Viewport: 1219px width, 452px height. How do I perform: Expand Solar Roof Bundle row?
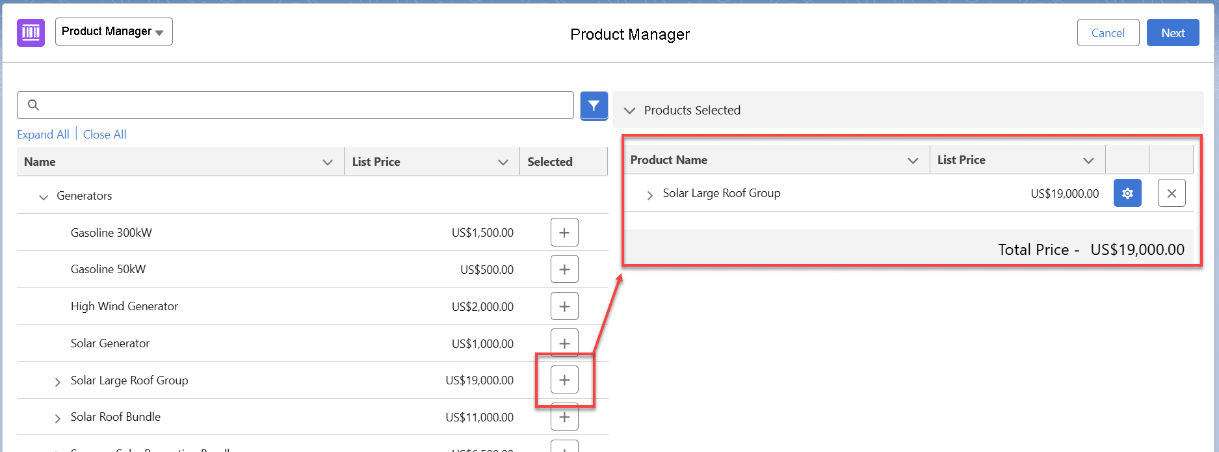coord(58,418)
